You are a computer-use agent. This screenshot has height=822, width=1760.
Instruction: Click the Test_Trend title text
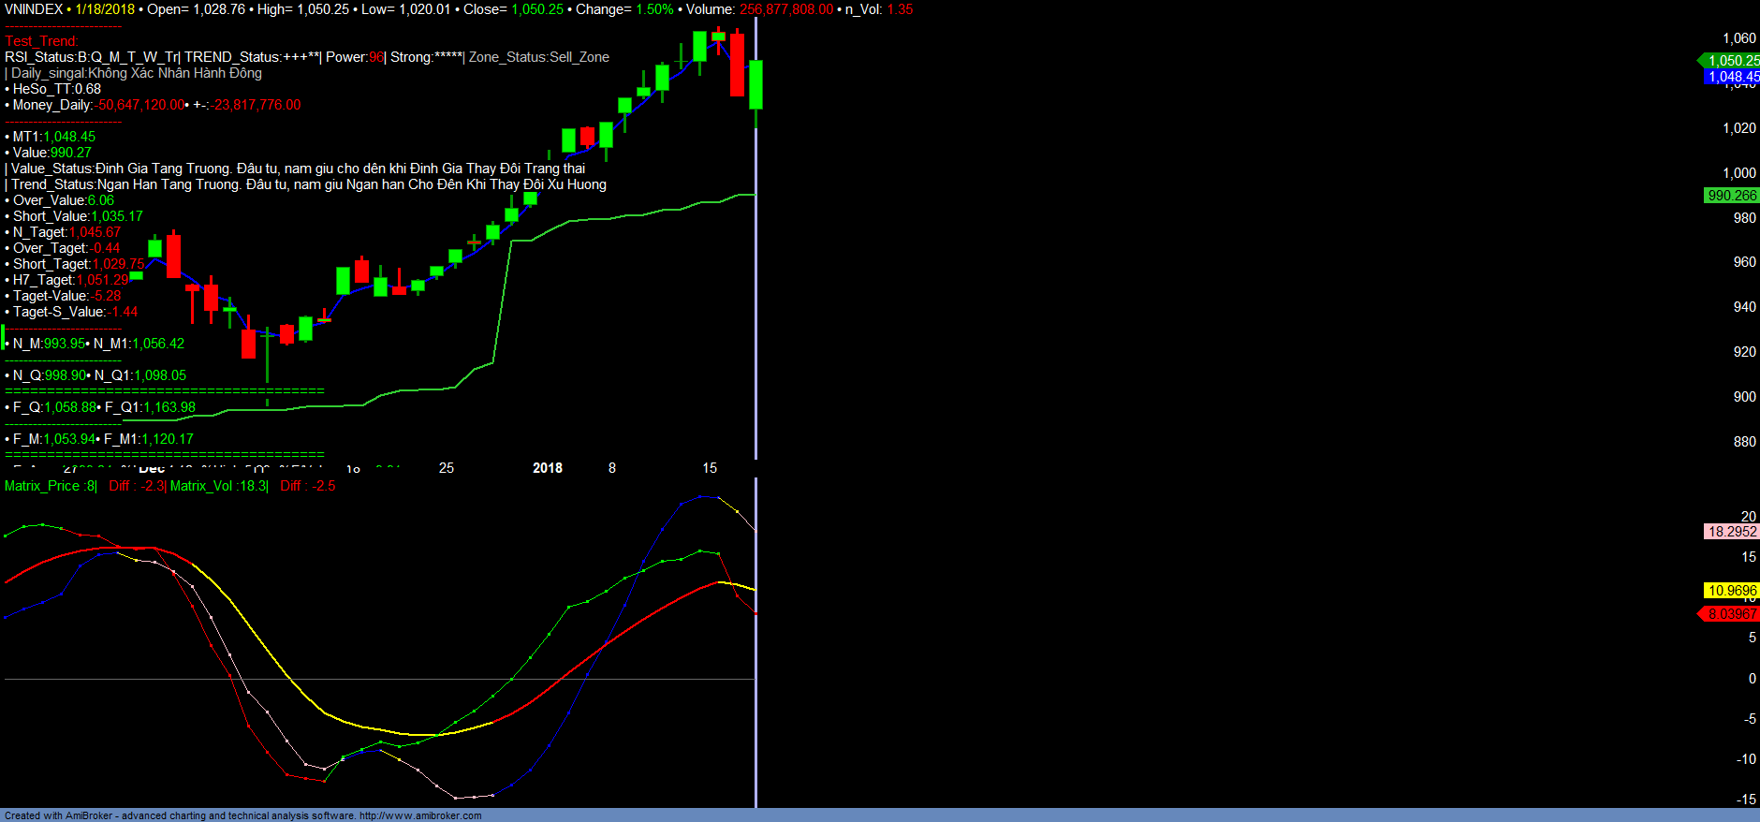[x=41, y=41]
